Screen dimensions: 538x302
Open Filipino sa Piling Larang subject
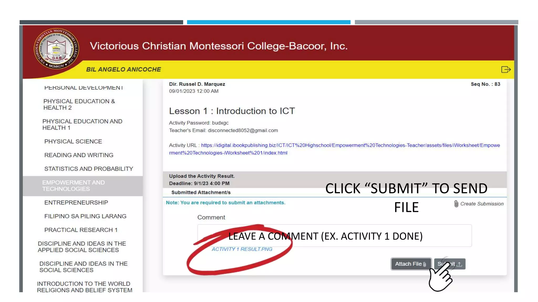pos(85,216)
